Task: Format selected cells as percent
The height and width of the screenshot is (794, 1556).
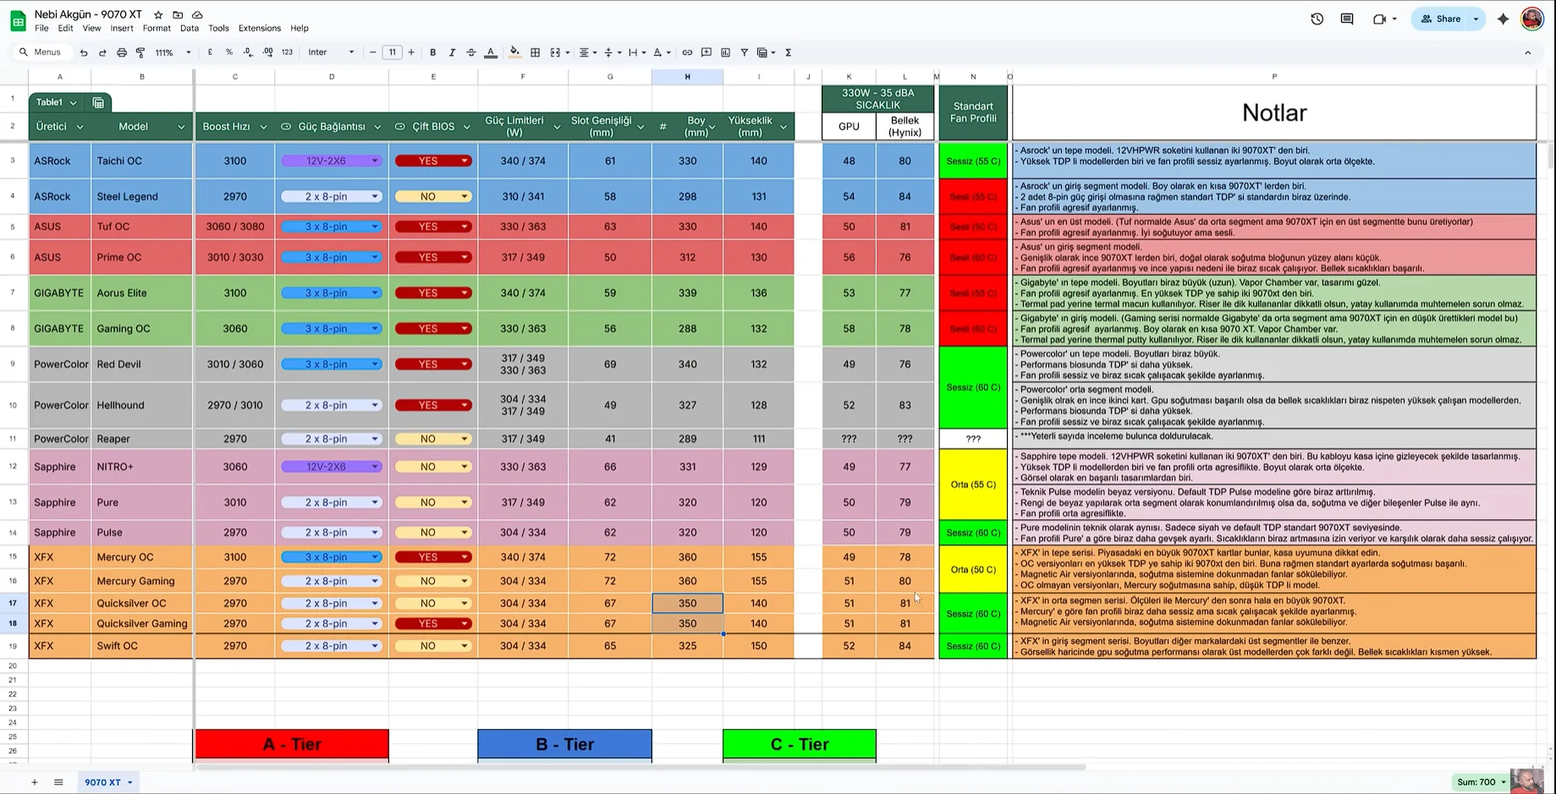Action: click(229, 52)
